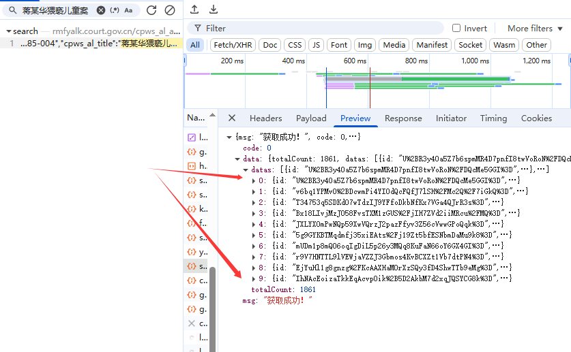Select the All filter type
571x352 pixels.
point(195,45)
